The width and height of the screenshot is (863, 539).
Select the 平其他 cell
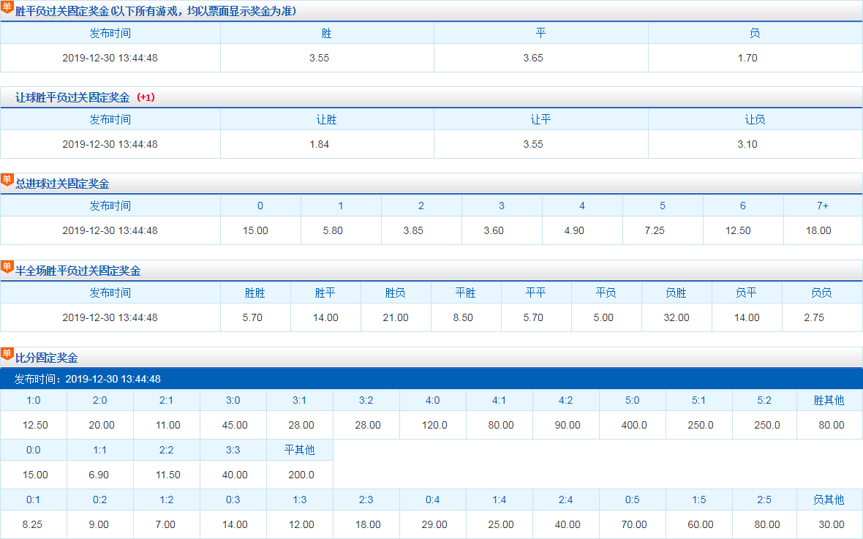[299, 450]
